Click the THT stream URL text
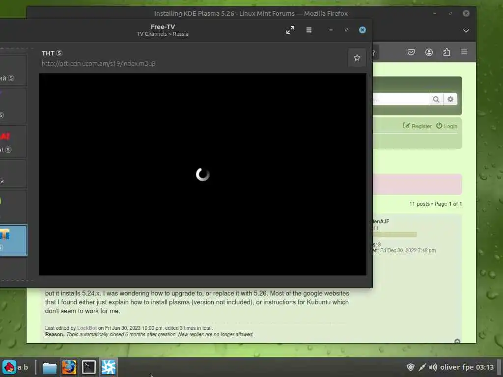 [98, 63]
